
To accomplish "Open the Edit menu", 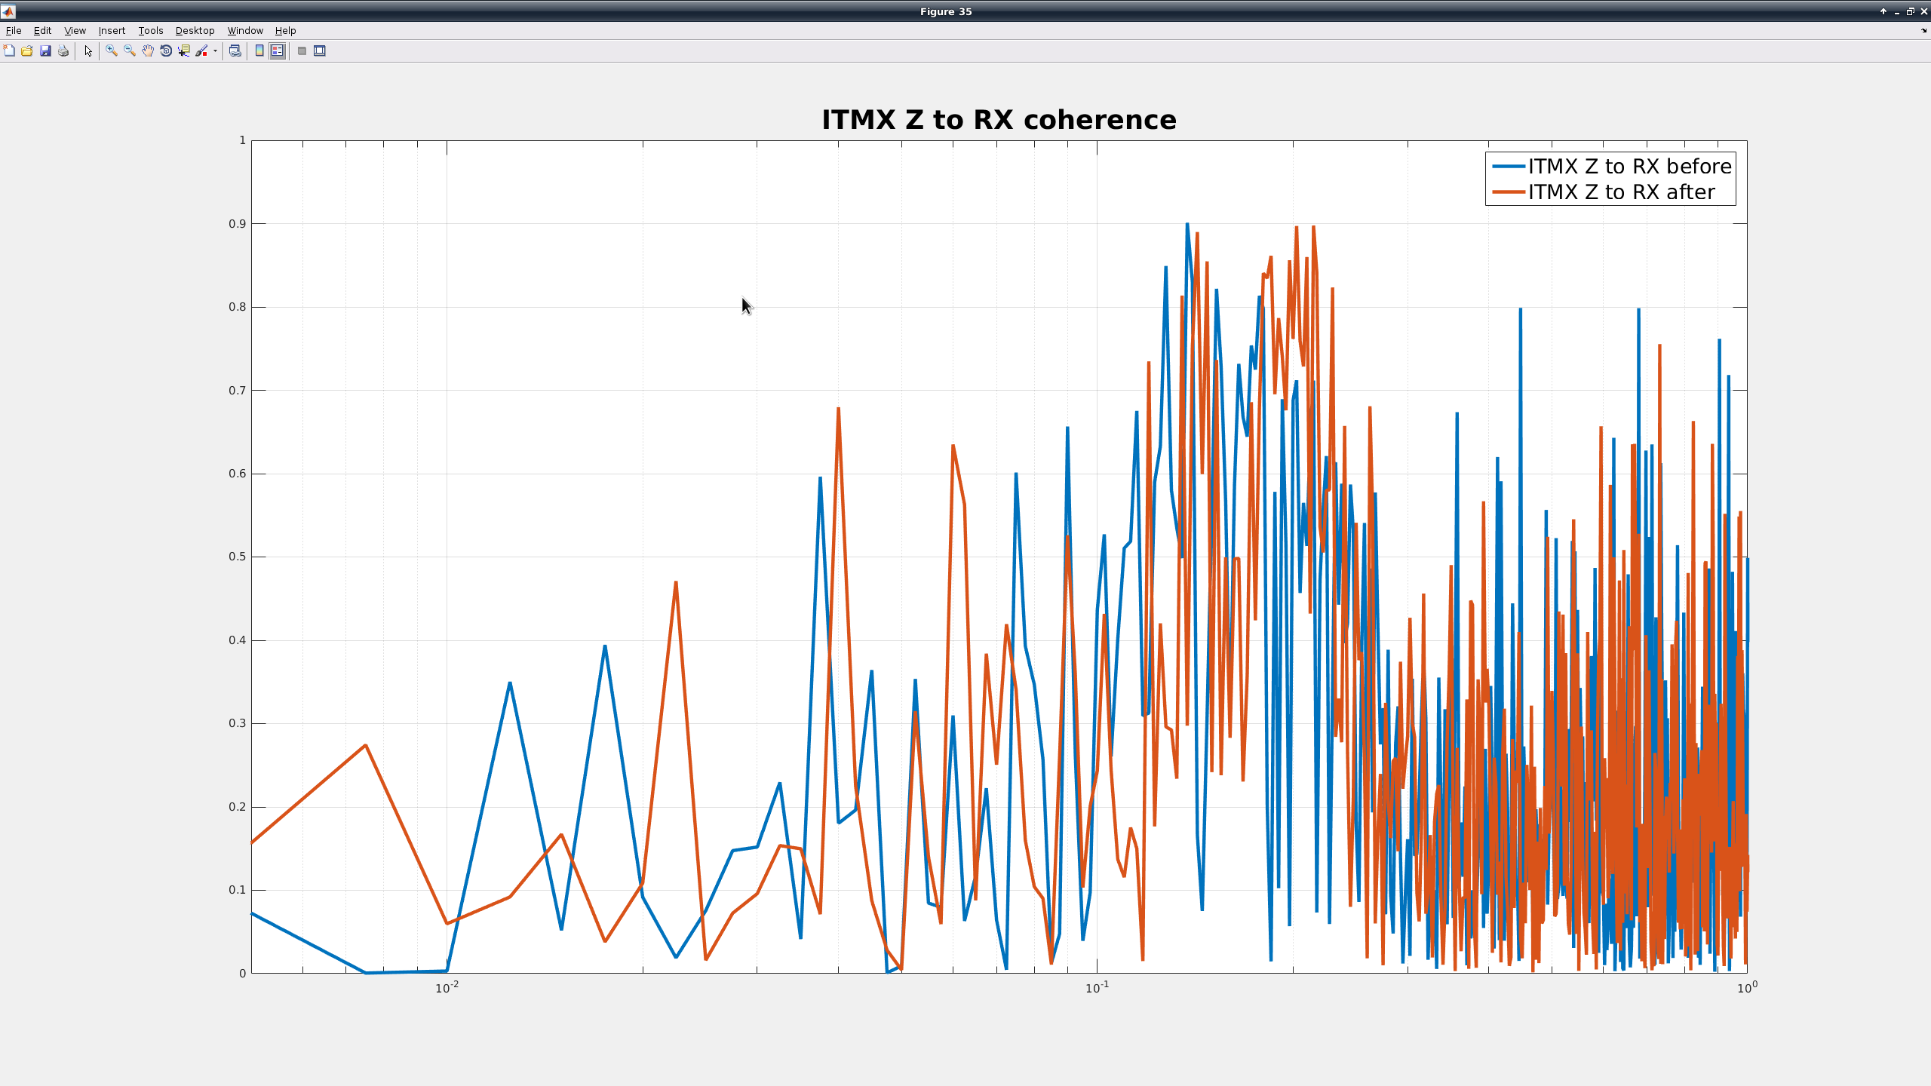I will click(42, 30).
